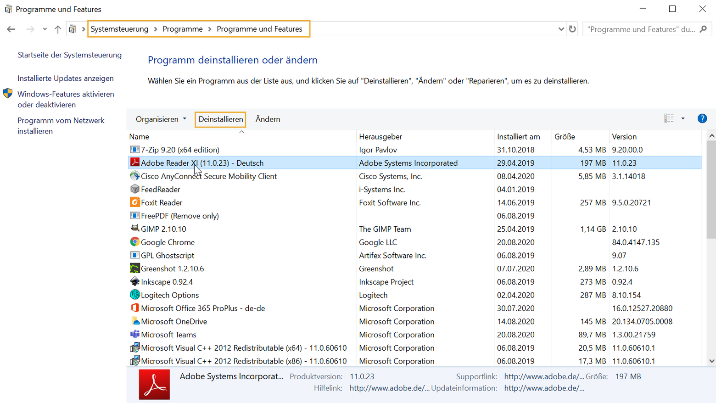The image size is (716, 403).
Task: Click the Deinstallieren button
Action: 220,119
